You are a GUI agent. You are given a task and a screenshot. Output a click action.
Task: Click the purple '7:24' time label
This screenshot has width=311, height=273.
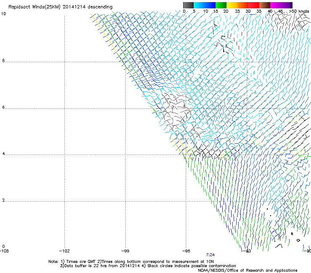coord(210,255)
